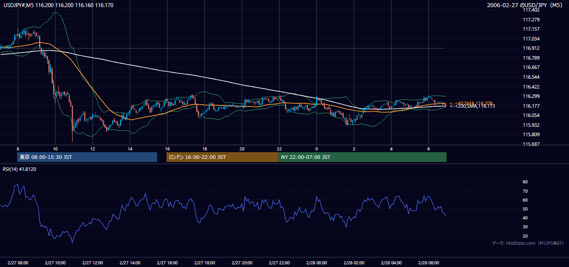569x267 pixels.
Task: Click price axis value 116.299
Action: tap(531, 96)
